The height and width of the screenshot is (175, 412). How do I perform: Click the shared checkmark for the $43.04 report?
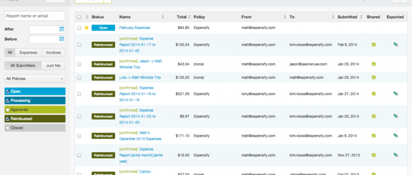coord(374,64)
